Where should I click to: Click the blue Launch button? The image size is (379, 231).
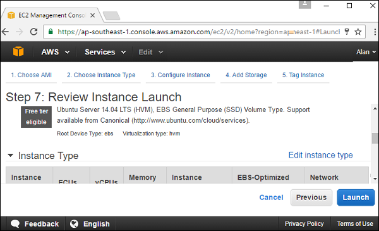pos(356,197)
